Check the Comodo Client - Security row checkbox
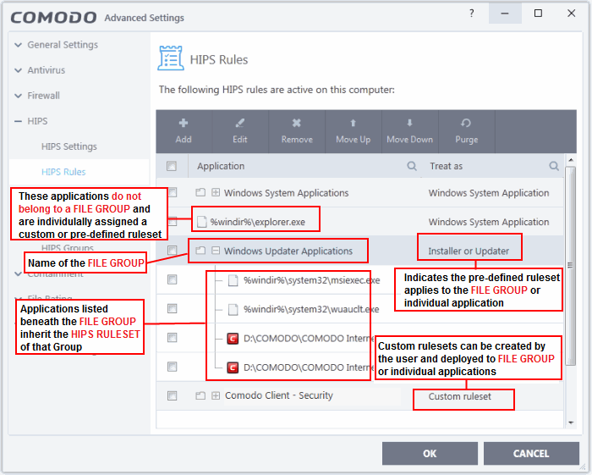The image size is (592, 475). pos(173,395)
